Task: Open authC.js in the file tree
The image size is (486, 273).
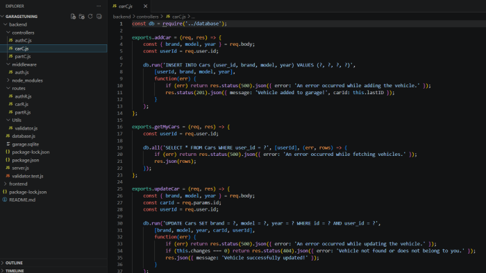Action: [x=23, y=40]
